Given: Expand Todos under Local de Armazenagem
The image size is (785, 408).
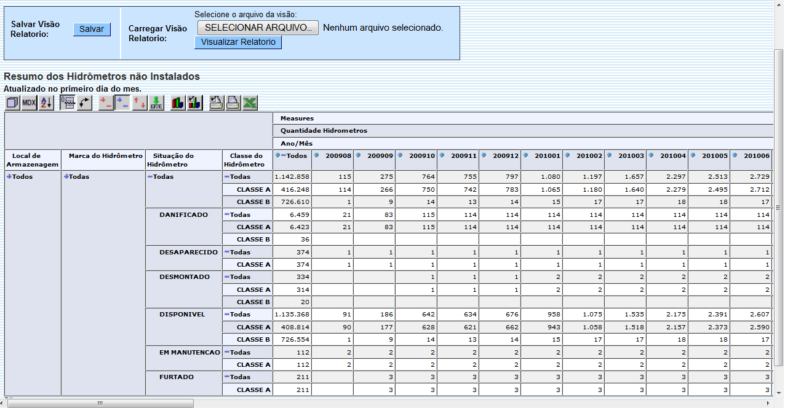Looking at the screenshot, I should click(x=9, y=177).
